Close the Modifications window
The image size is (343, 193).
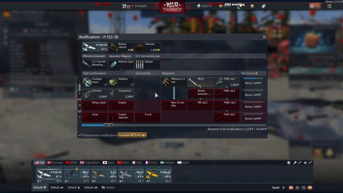click(264, 37)
